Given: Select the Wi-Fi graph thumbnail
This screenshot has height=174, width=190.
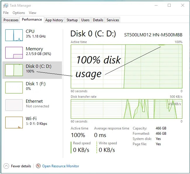Looking at the screenshot, I should pos(14,122).
